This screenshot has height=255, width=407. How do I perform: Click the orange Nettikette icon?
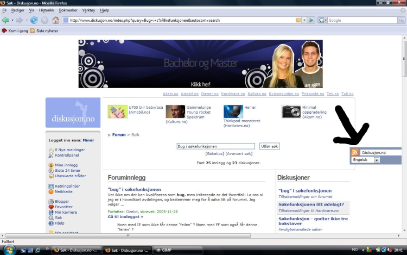pos(51,191)
